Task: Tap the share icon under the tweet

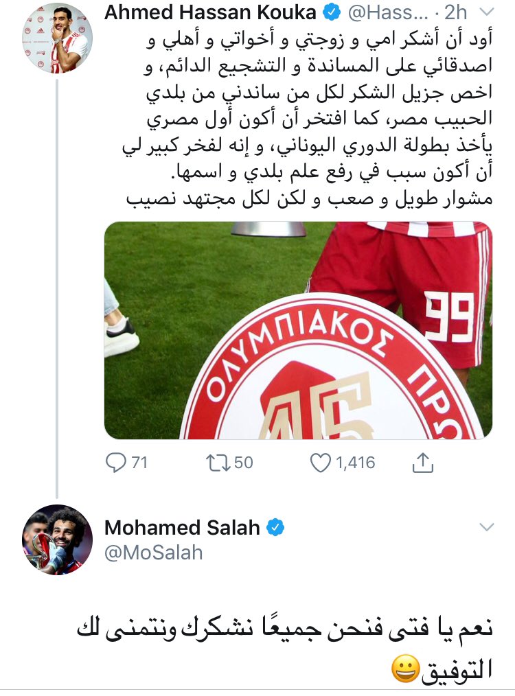Action: (422, 463)
